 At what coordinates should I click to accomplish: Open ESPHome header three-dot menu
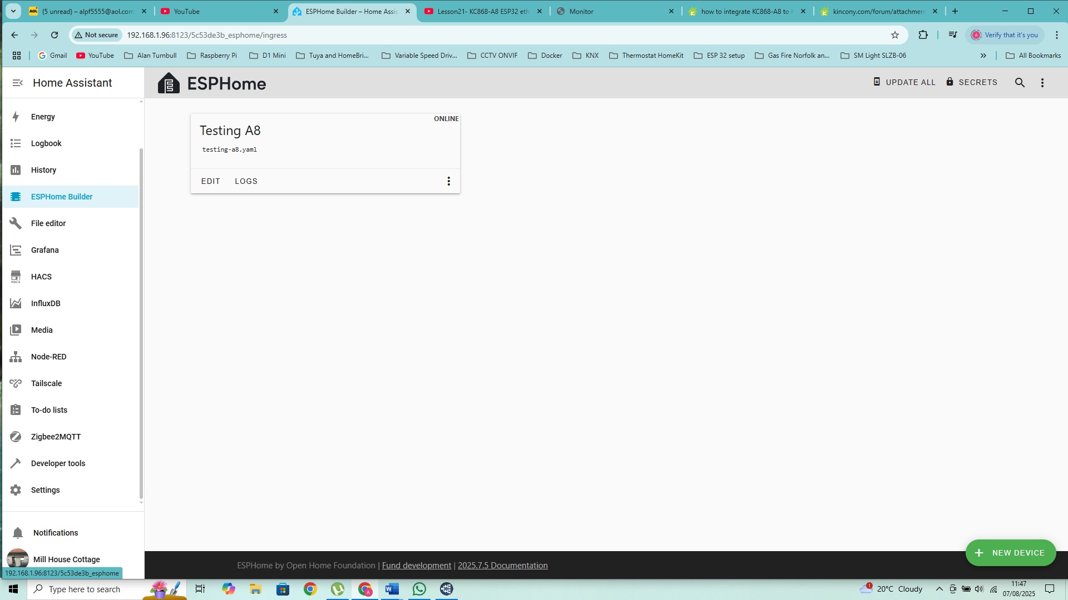pos(1042,83)
